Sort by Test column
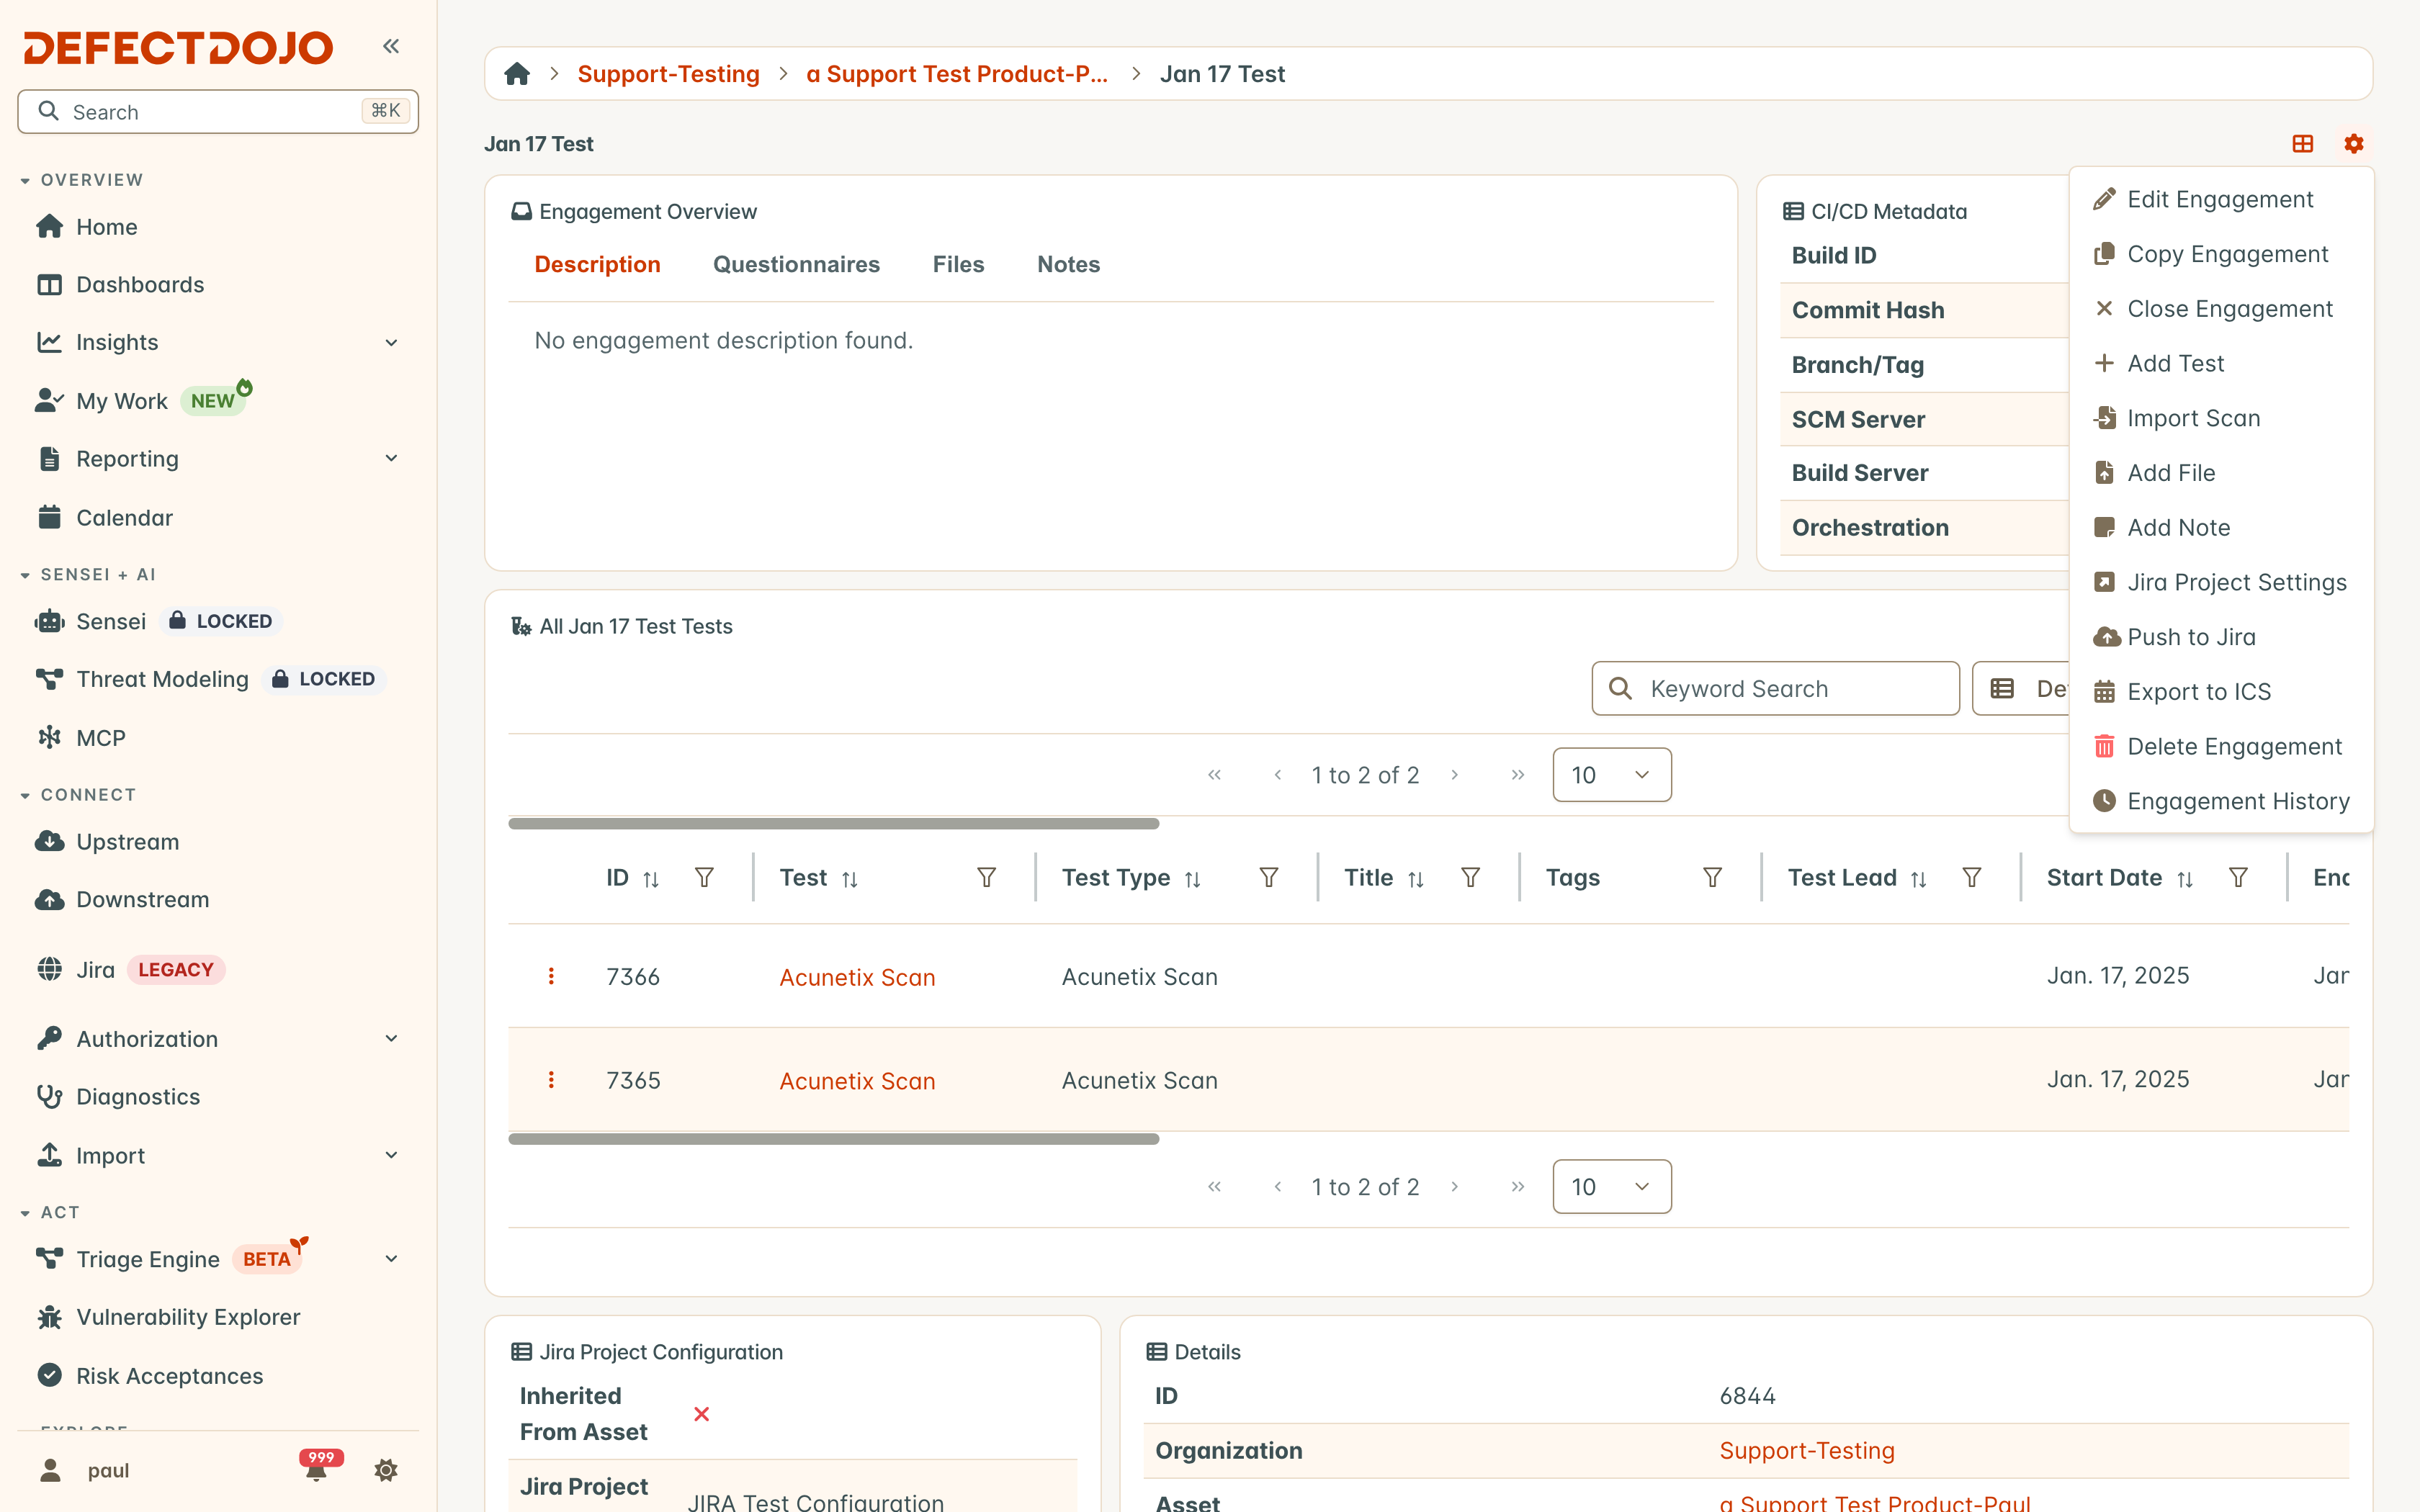 tap(850, 878)
